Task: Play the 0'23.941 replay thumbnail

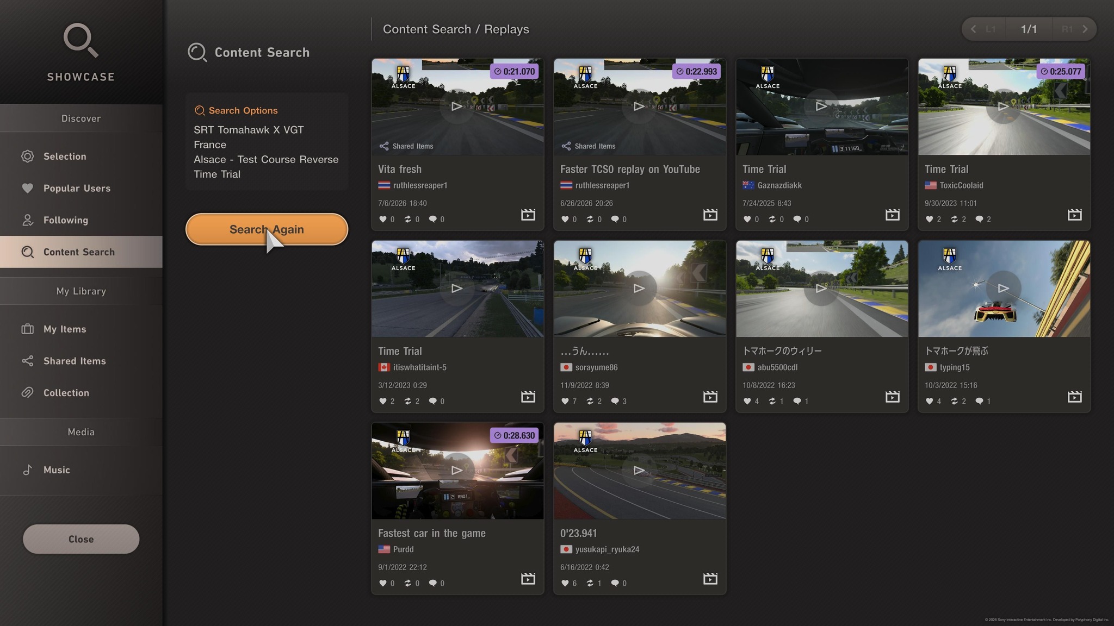Action: click(640, 471)
